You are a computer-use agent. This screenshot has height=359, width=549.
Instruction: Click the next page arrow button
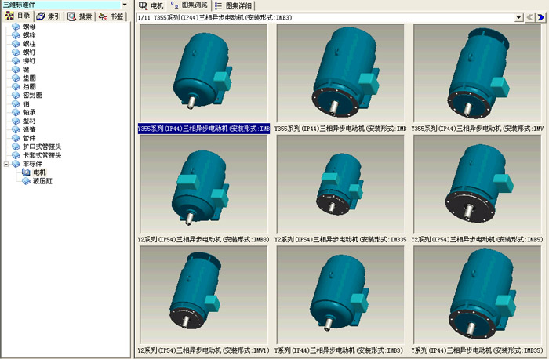pyautogui.click(x=542, y=17)
